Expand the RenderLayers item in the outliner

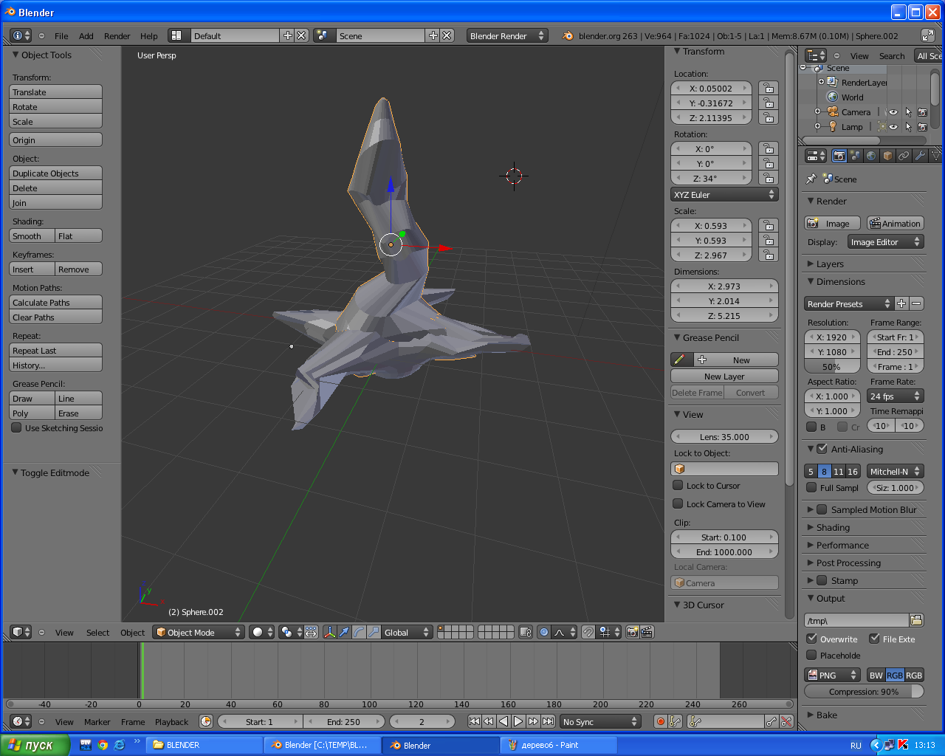point(821,83)
